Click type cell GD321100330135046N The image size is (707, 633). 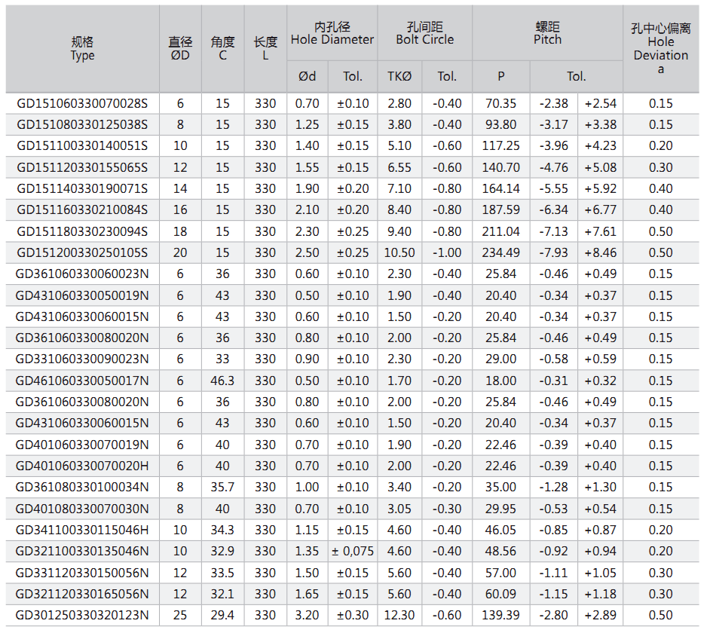pos(82,552)
